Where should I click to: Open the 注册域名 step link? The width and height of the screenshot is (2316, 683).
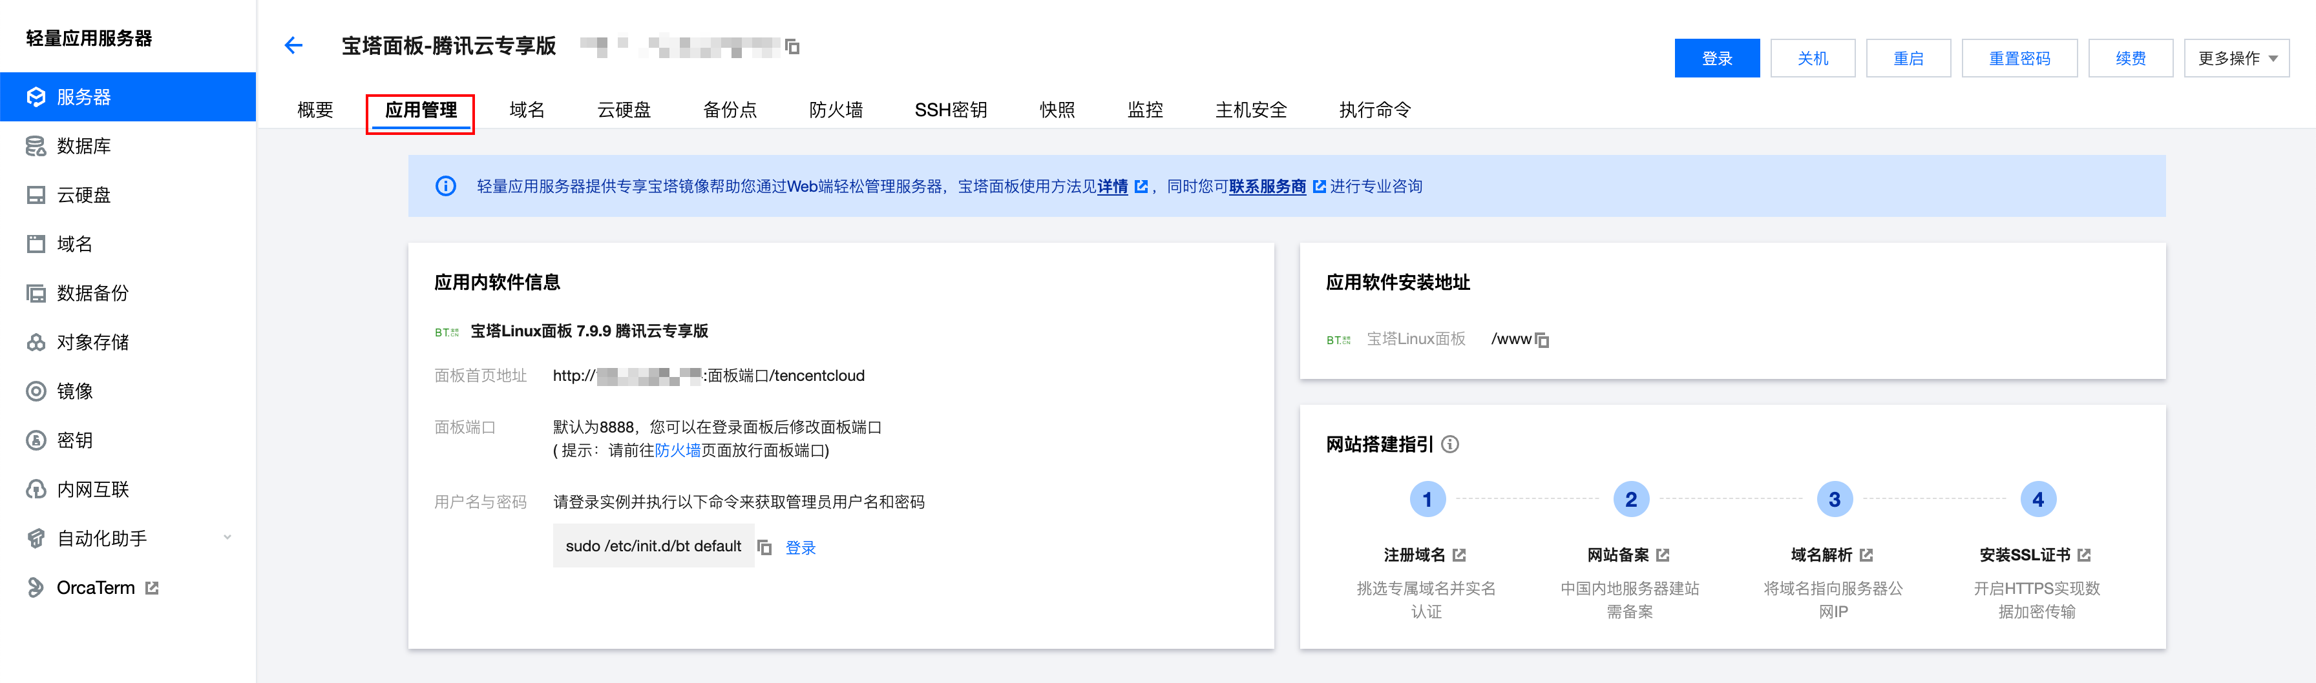point(1415,555)
